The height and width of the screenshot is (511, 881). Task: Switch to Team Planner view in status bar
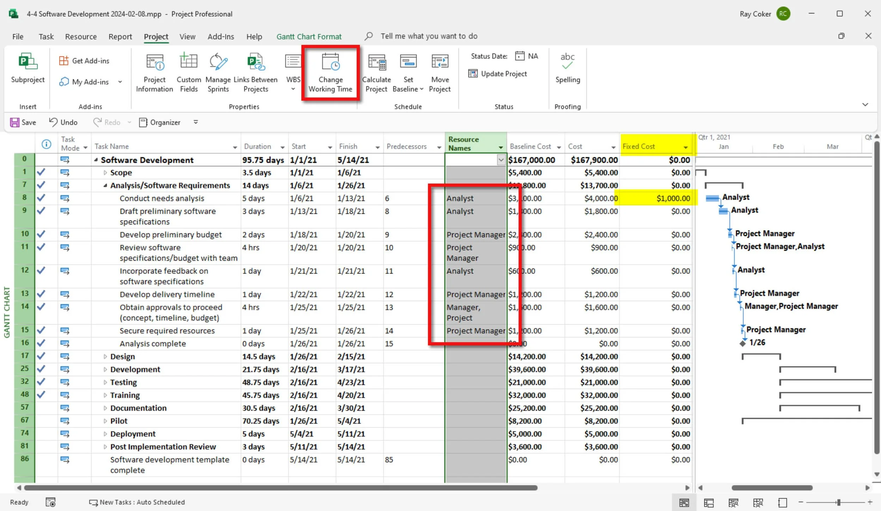(x=733, y=503)
